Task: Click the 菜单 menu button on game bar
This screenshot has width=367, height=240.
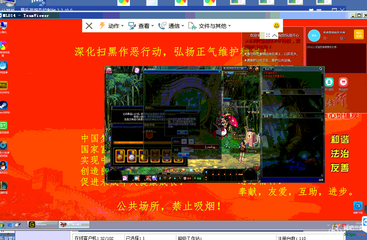Action: click(x=187, y=179)
